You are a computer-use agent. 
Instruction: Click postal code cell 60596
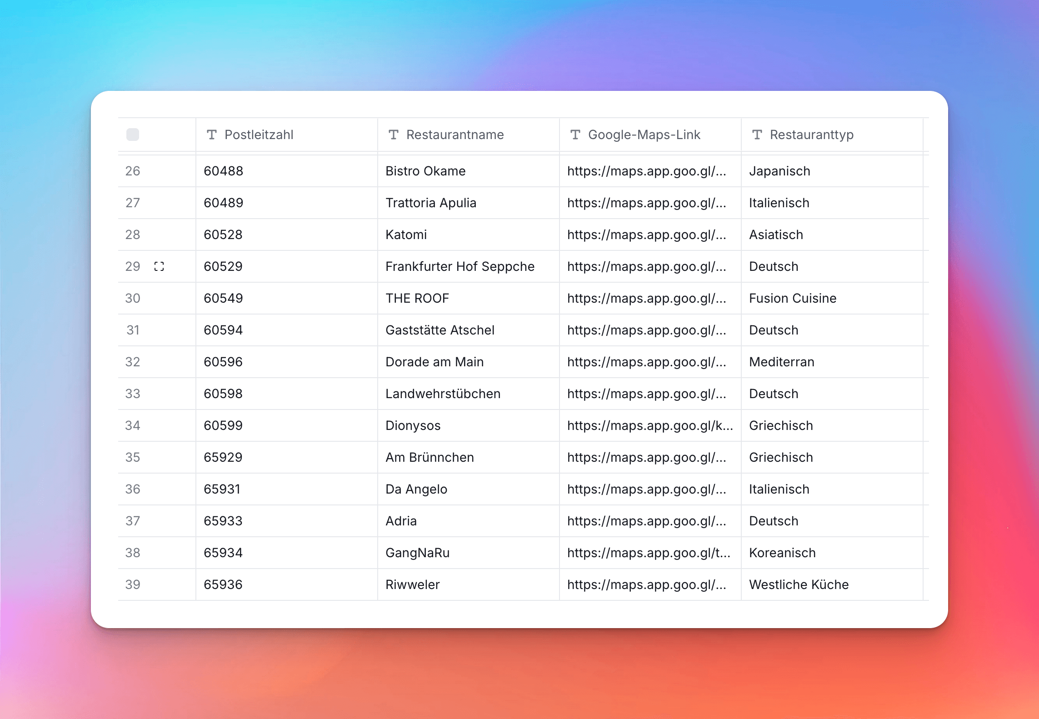(287, 362)
